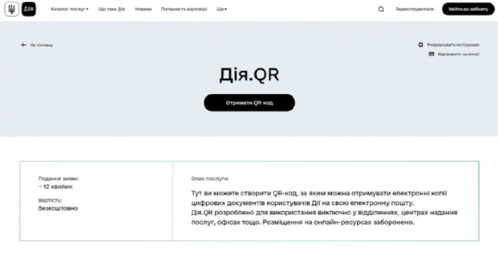The height and width of the screenshot is (257, 498).
Task: Open the Що таке Дія page
Action: coord(112,10)
